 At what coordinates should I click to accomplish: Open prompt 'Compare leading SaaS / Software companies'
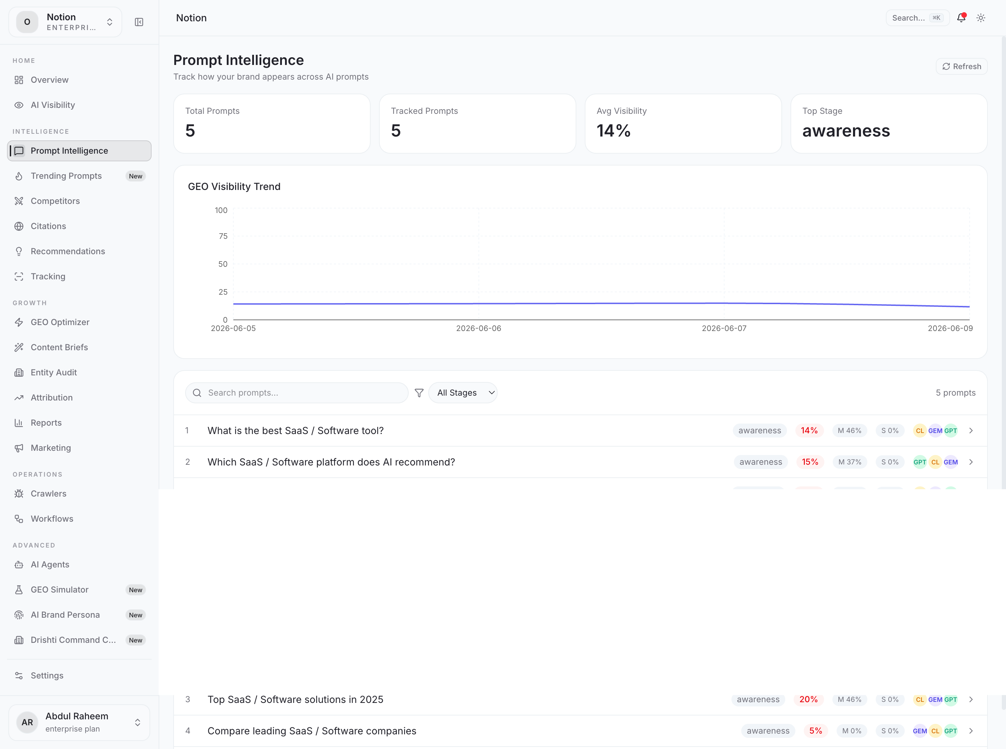coord(312,731)
